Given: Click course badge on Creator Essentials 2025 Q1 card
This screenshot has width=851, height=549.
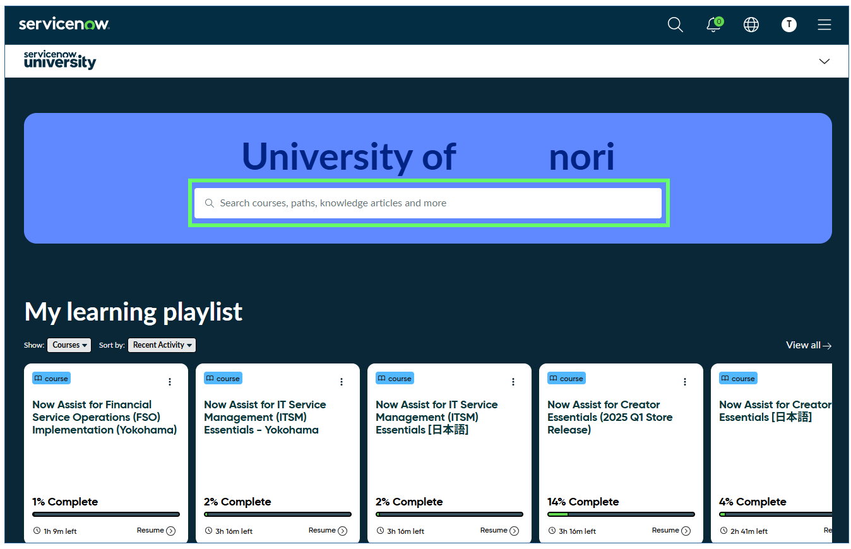Looking at the screenshot, I should [x=566, y=379].
